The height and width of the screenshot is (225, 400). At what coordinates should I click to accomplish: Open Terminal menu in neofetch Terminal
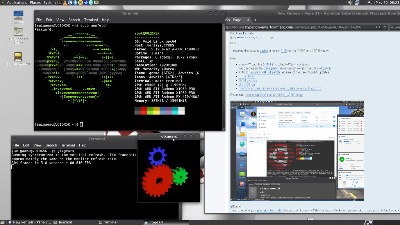[x=91, y=20]
